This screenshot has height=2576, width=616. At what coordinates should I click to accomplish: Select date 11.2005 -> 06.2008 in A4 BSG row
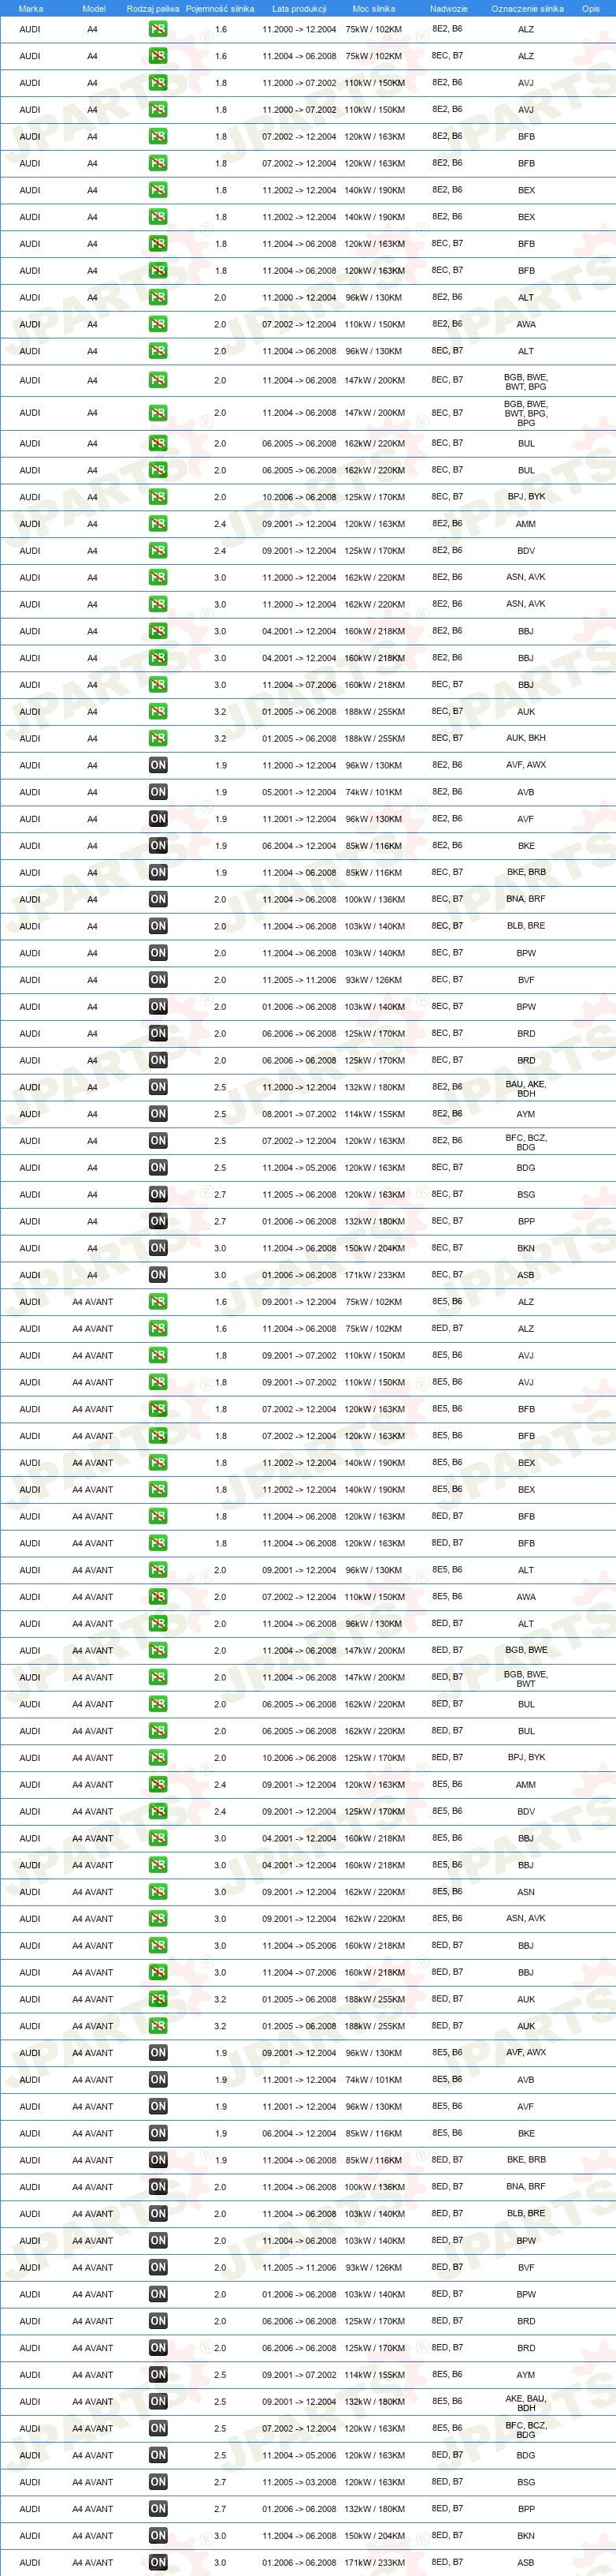[x=299, y=1194]
